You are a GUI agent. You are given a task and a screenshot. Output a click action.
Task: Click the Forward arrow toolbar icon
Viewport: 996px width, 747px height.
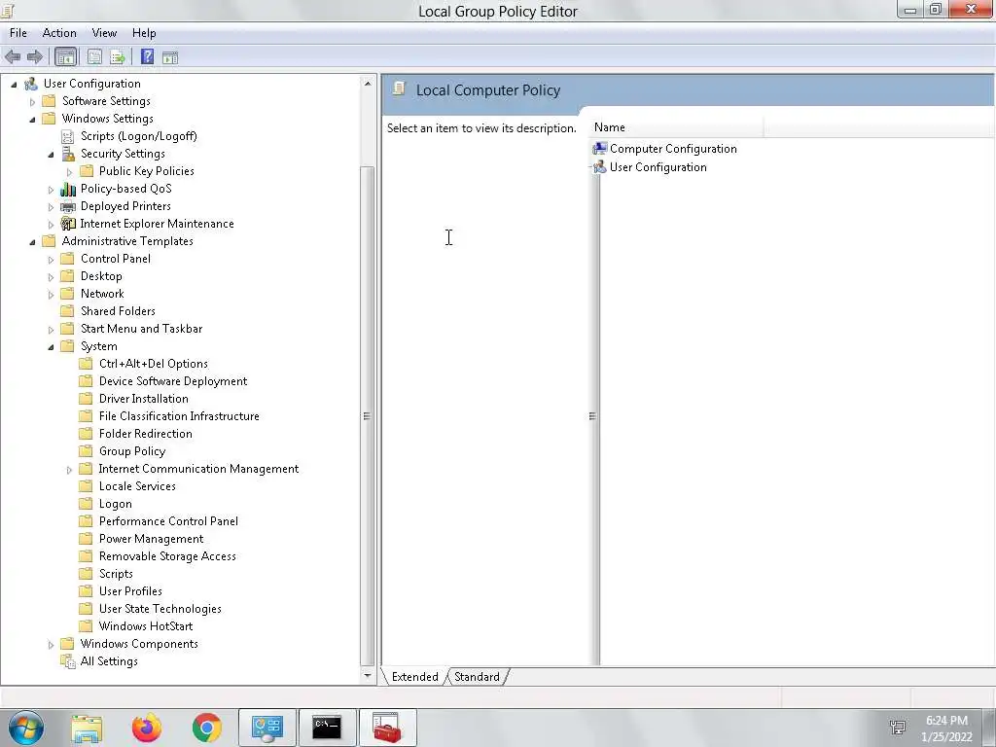point(35,57)
